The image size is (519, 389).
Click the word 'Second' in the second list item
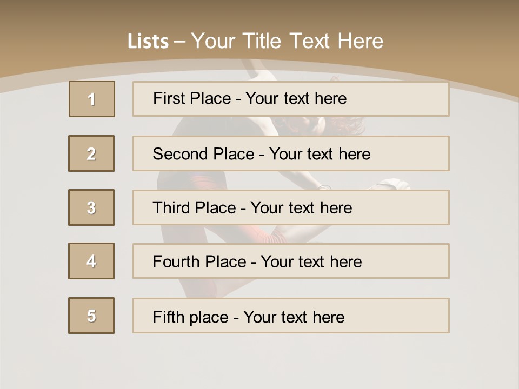(x=181, y=154)
